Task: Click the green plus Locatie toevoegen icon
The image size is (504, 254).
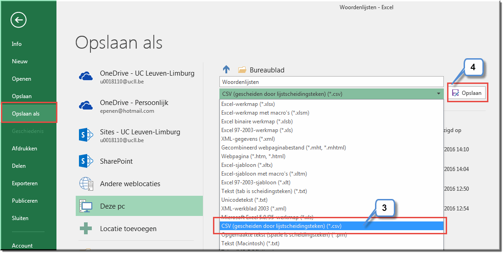Action: [86, 229]
